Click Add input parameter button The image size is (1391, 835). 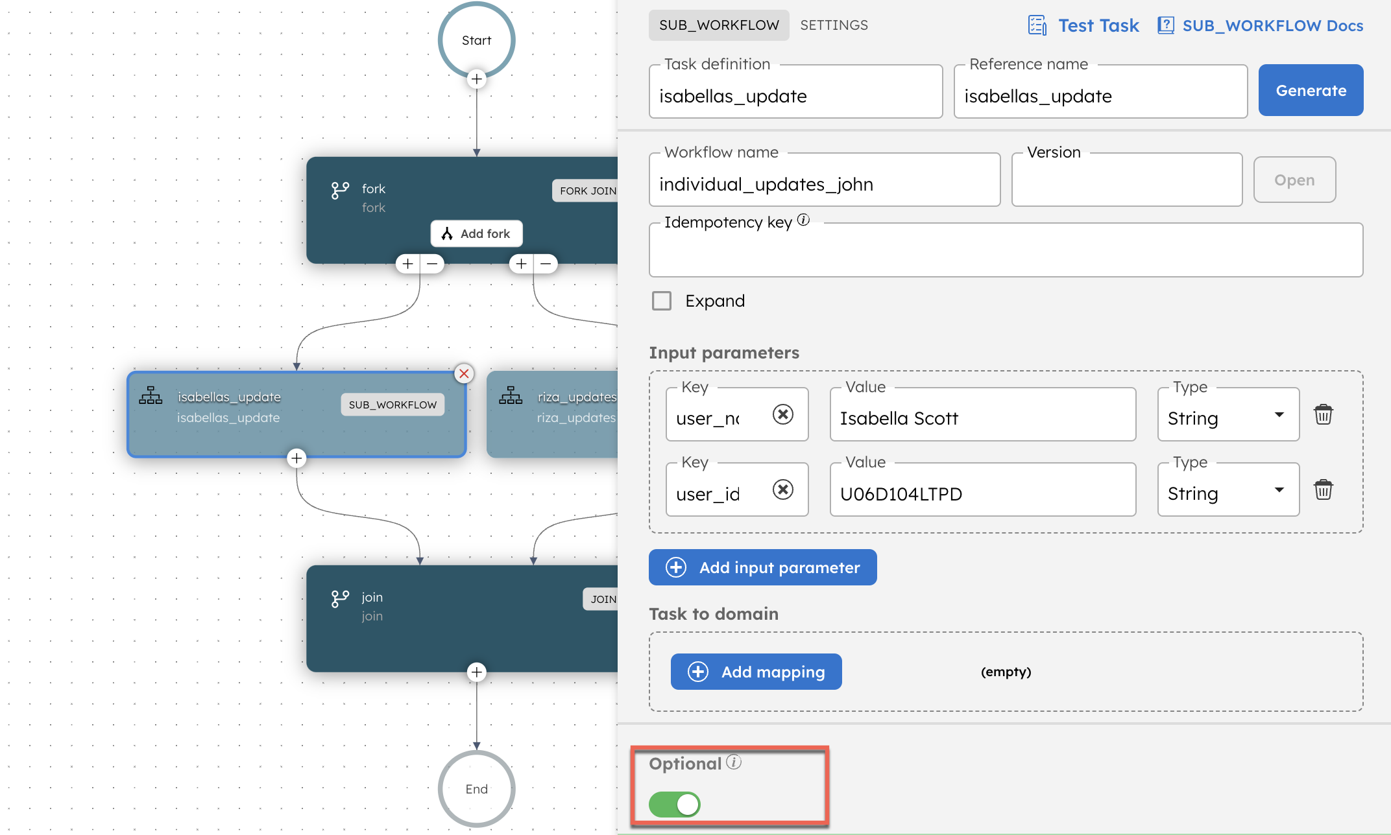click(x=763, y=567)
